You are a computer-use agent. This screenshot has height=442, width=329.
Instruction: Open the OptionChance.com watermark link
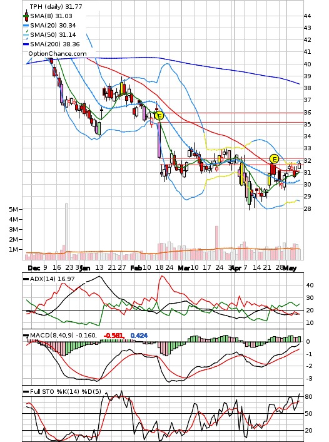(x=57, y=54)
